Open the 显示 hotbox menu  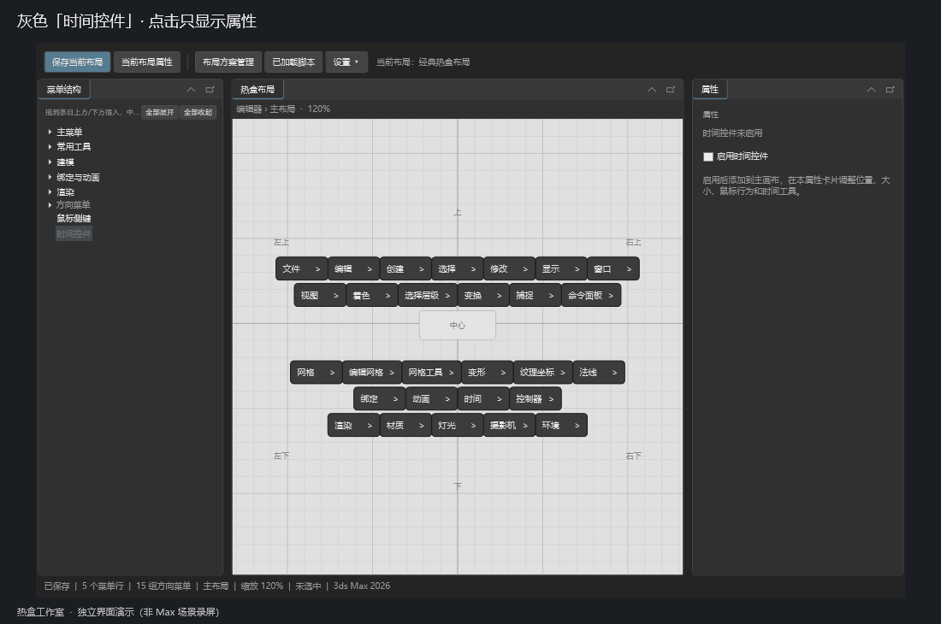(x=561, y=268)
